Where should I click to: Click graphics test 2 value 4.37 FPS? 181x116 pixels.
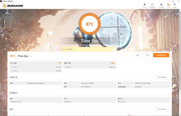[58, 71]
